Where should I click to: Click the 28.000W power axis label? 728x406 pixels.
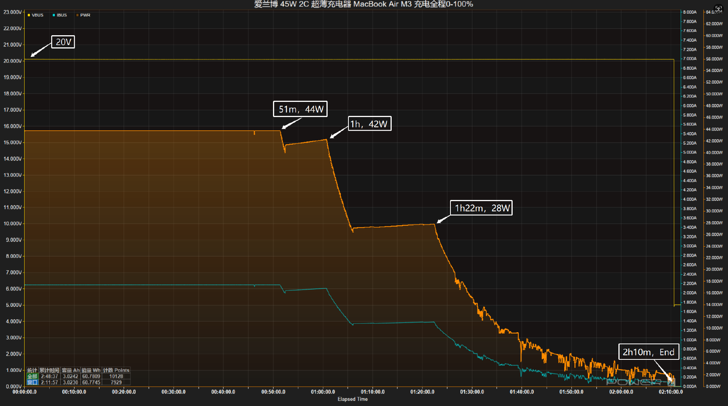714,223
